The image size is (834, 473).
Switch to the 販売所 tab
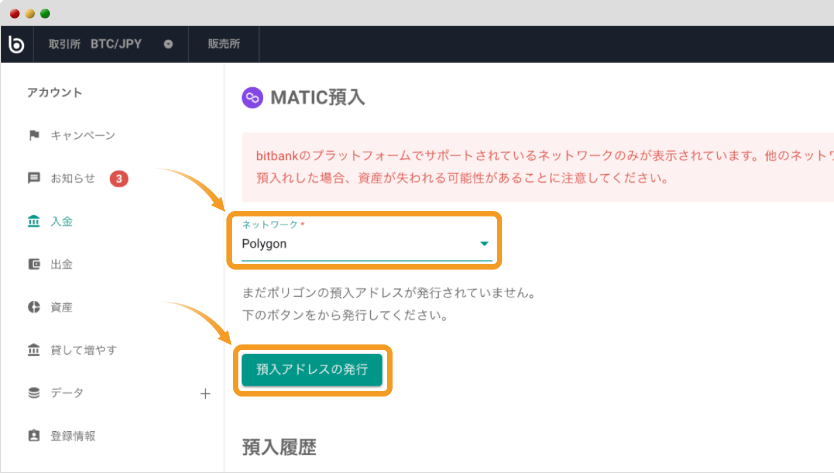(x=224, y=44)
